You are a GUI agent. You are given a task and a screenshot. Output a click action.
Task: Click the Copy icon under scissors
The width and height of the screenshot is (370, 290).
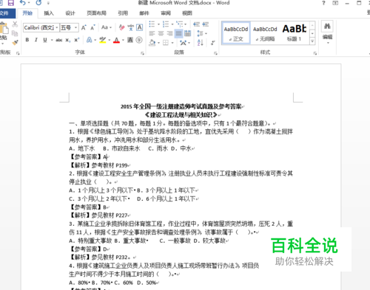(x=15, y=33)
